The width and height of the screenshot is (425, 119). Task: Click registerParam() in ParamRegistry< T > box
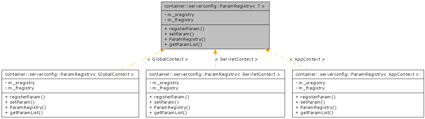[184, 29]
